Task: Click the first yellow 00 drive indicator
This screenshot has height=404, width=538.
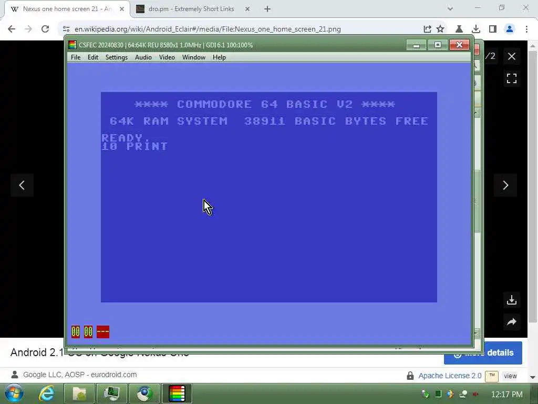Action: point(76,331)
